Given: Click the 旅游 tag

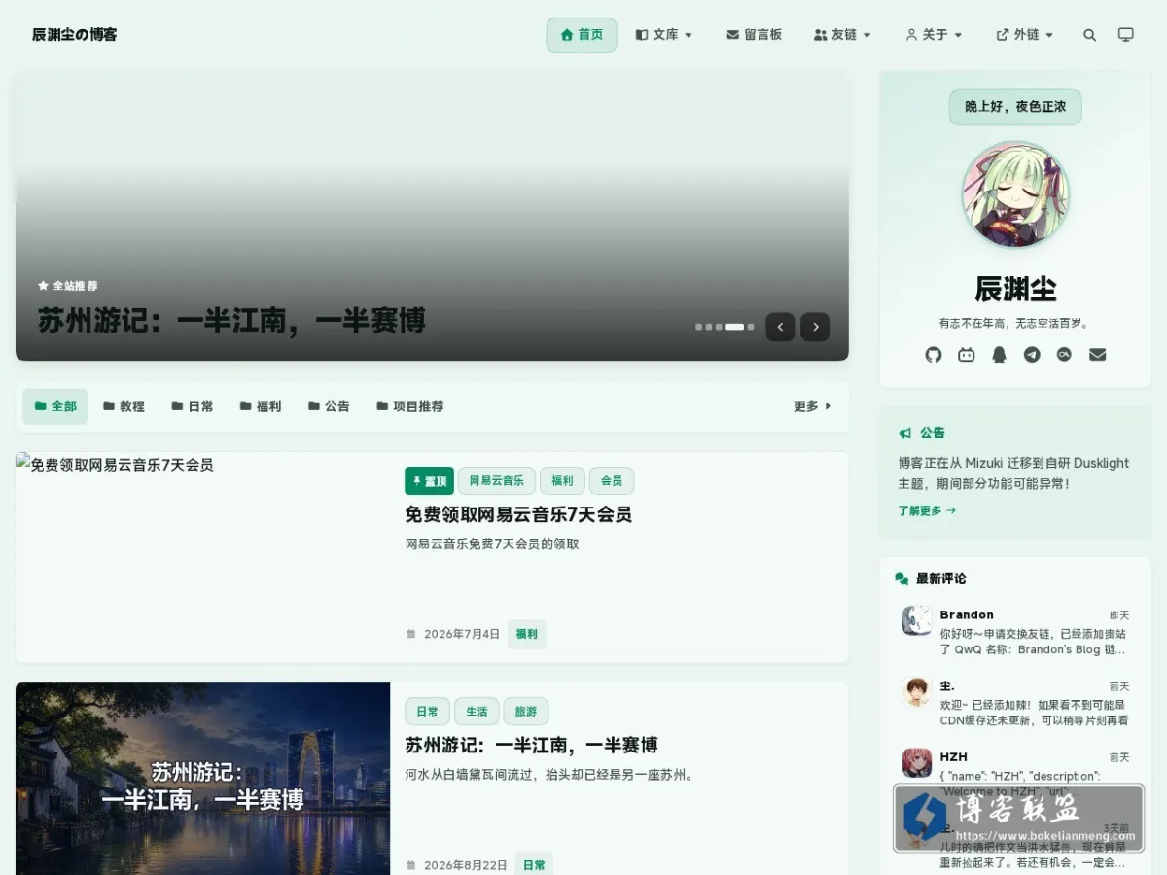Looking at the screenshot, I should coord(526,712).
